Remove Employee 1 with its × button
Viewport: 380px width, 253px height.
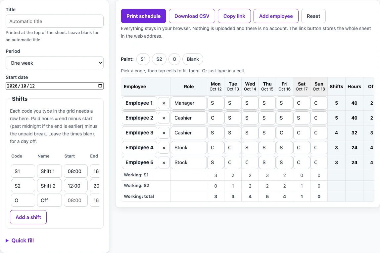point(164,103)
